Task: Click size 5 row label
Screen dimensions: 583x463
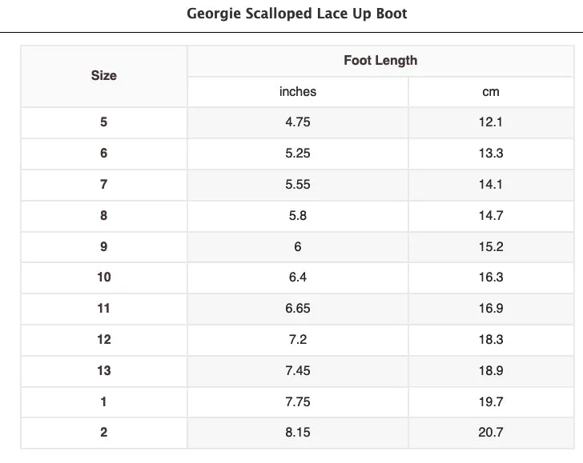Action: pos(104,122)
